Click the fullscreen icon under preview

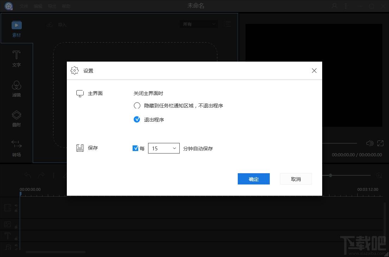(x=380, y=143)
